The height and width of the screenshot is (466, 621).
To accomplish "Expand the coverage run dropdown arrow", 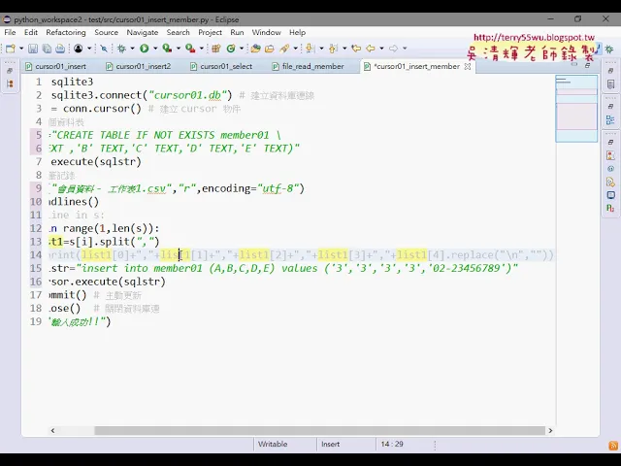I will pyautogui.click(x=179, y=49).
